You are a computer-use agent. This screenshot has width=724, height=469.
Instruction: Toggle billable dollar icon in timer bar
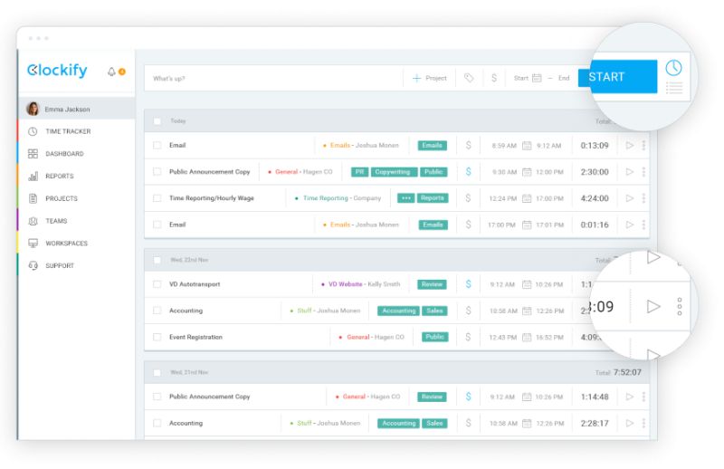point(493,78)
